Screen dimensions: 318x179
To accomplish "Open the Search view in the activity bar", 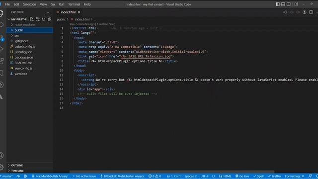I will click(1, 25).
